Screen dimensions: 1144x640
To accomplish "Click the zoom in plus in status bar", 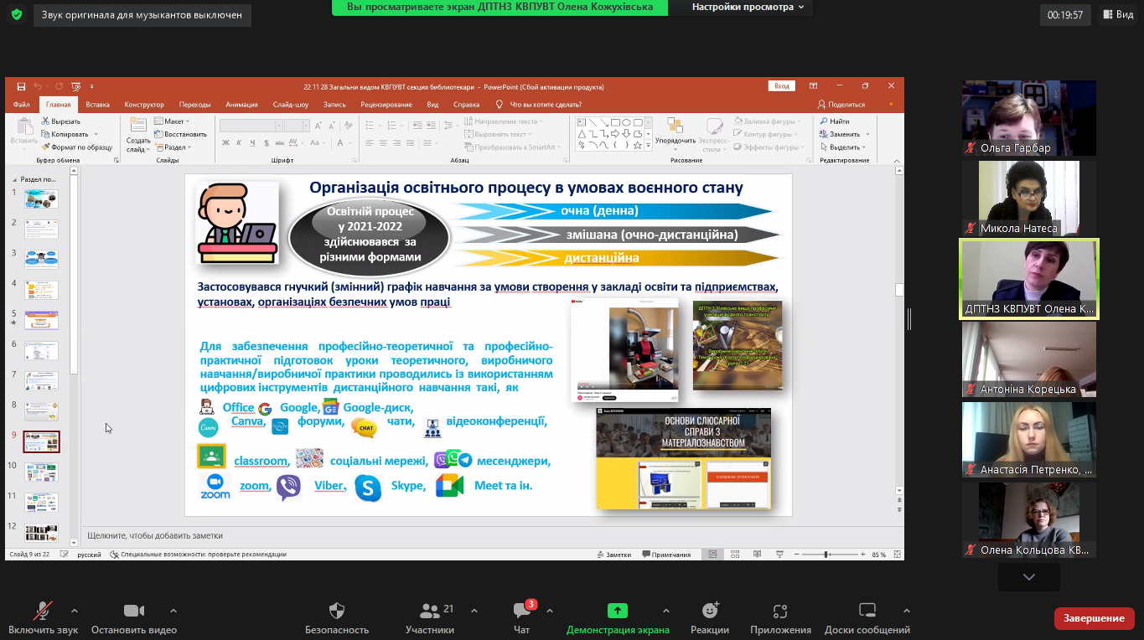I will click(864, 555).
